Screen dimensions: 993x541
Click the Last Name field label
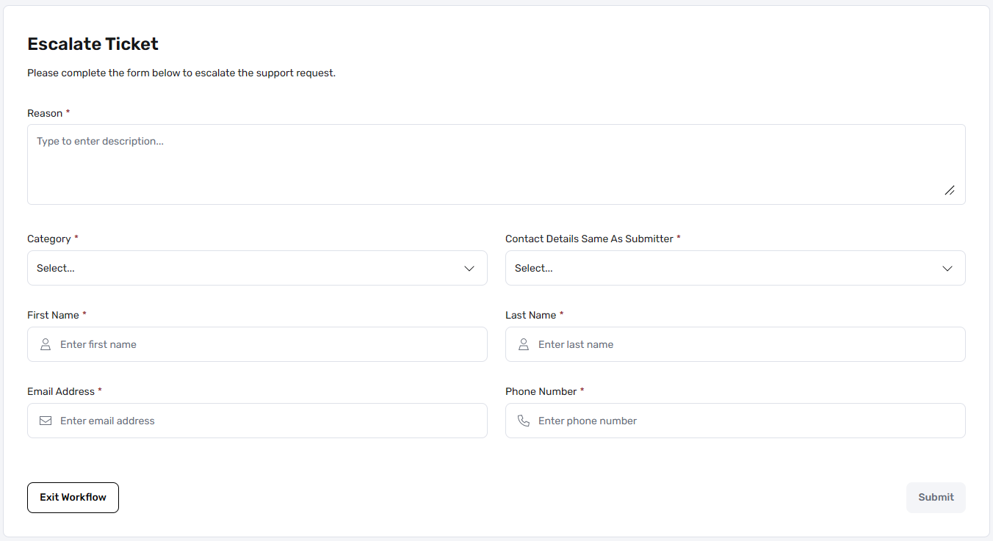[x=530, y=315]
